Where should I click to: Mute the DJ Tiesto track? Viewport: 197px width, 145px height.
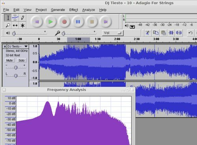point(9,61)
